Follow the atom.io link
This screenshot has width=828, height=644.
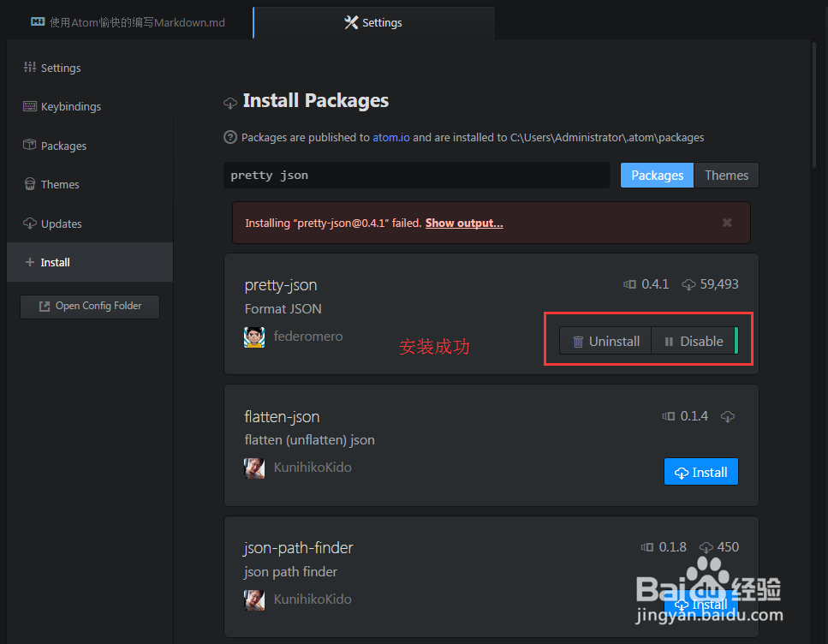click(x=390, y=137)
